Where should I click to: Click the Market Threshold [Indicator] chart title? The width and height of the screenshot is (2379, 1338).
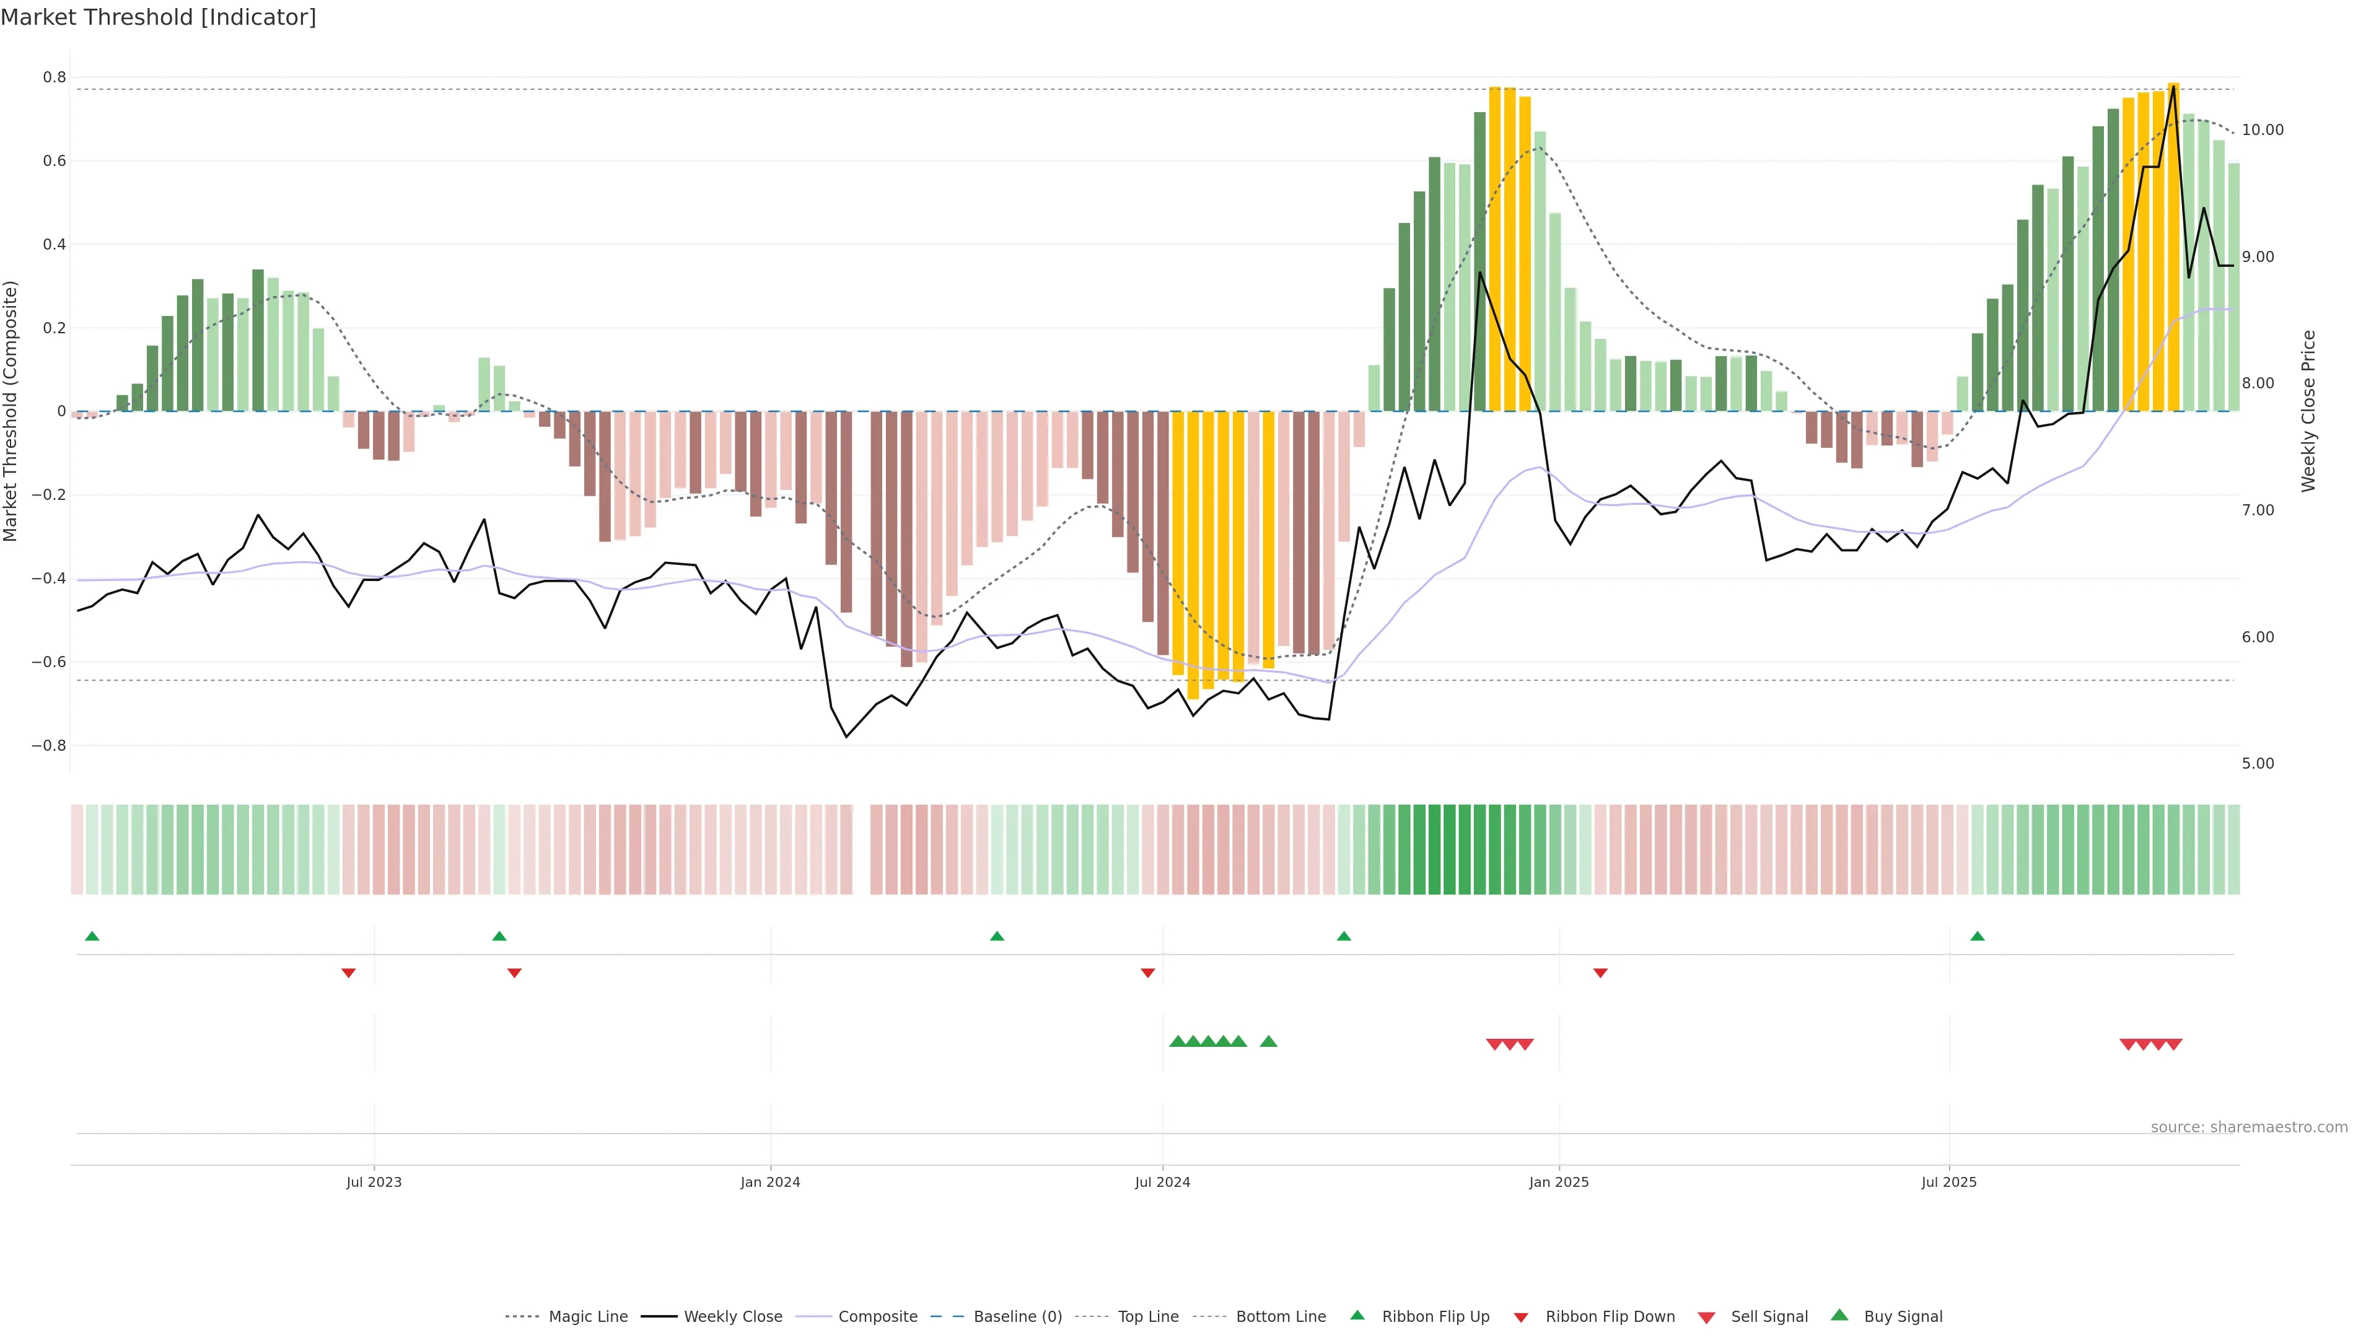point(158,17)
